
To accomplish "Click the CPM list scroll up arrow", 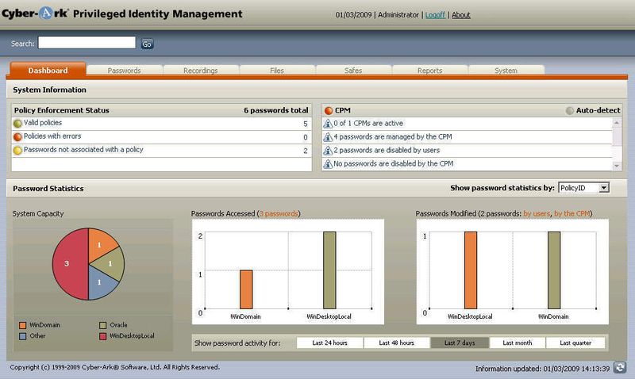I will point(617,122).
